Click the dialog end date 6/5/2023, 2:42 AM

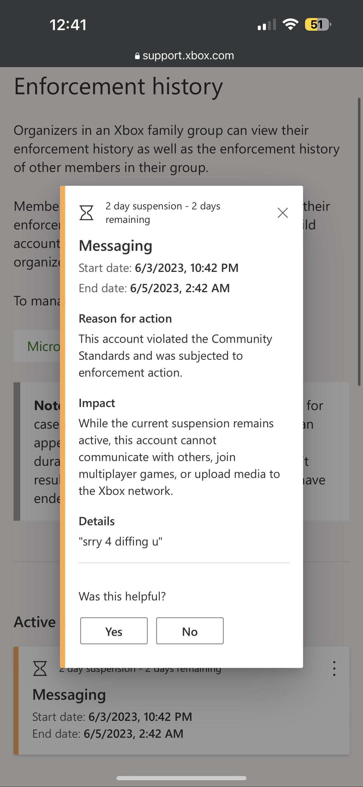click(x=180, y=288)
